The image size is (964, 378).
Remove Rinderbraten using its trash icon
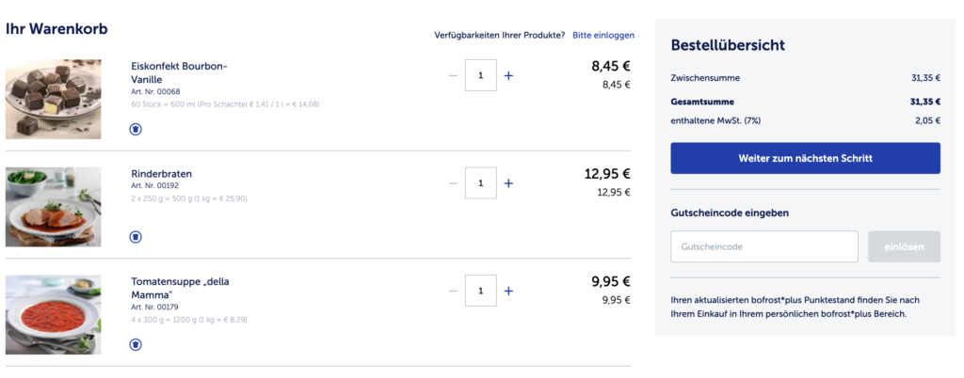136,237
